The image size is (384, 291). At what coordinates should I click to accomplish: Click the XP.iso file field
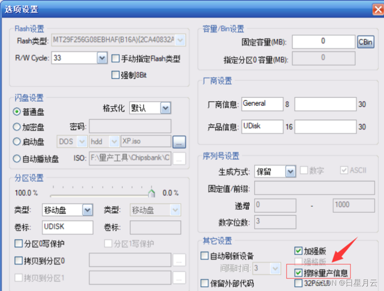click(146, 141)
